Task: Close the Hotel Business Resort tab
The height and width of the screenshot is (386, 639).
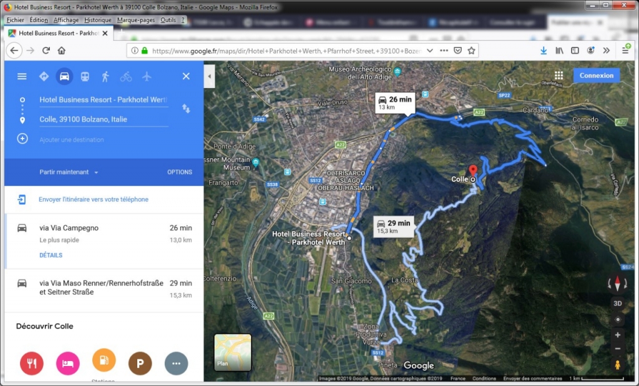Action: point(105,33)
